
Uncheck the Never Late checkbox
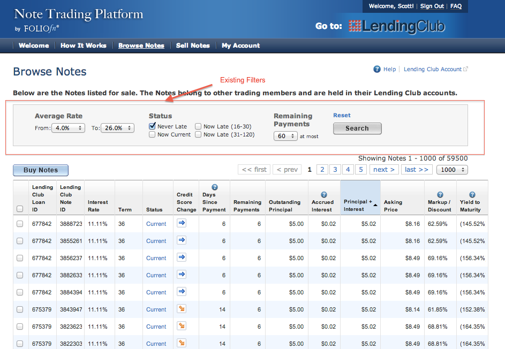(x=153, y=126)
